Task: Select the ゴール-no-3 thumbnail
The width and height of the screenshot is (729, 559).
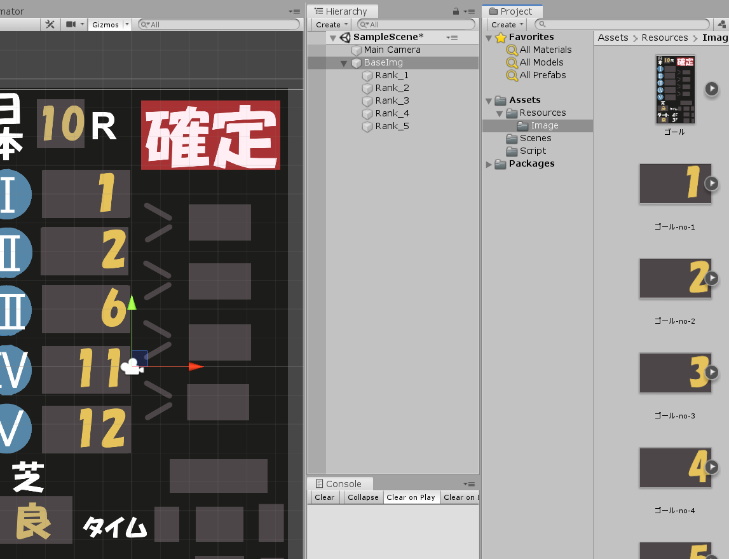Action: [676, 373]
